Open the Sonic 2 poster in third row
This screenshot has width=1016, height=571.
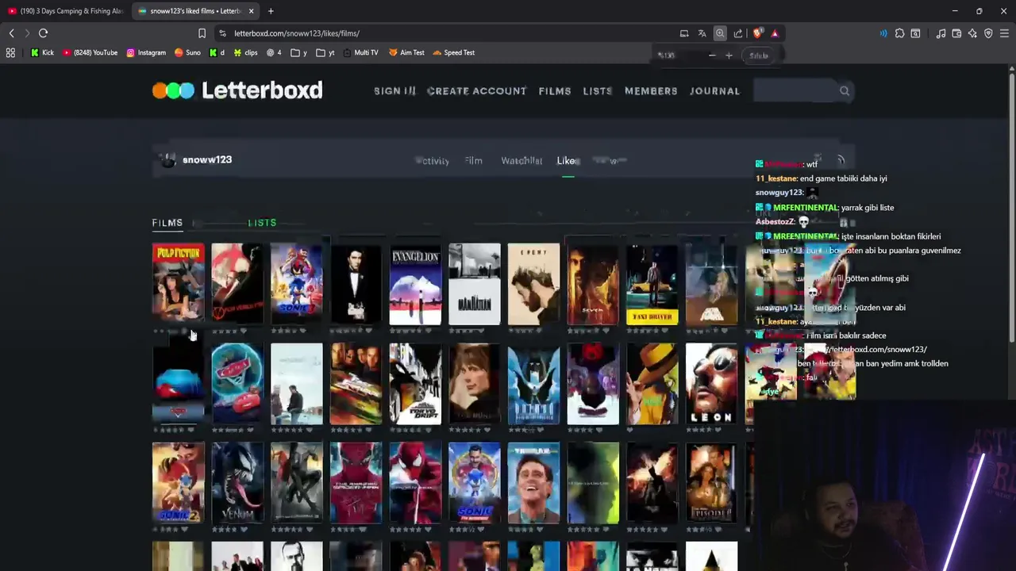[178, 484]
